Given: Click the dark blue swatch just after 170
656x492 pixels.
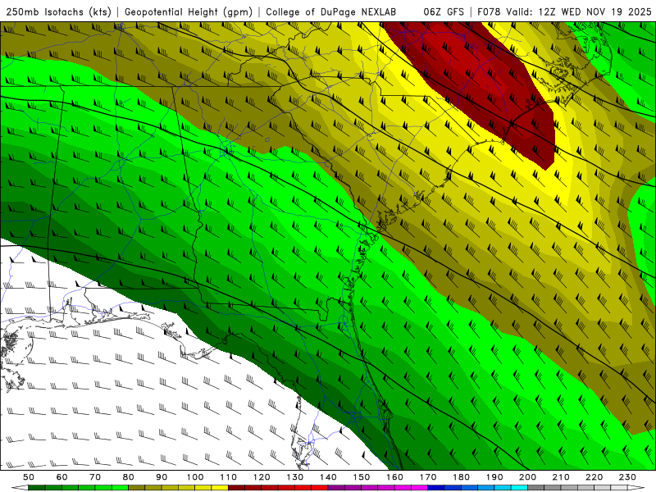Looking at the screenshot, I should click(x=436, y=488).
